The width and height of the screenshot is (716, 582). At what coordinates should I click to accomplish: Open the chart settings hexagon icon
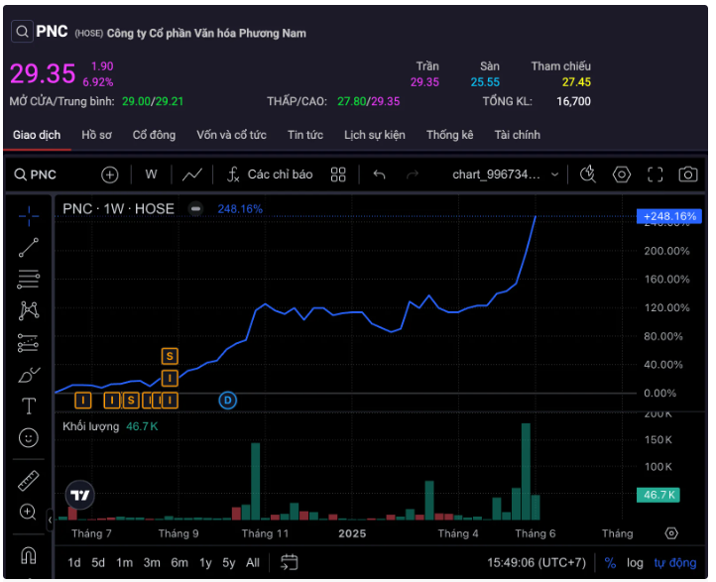[622, 175]
